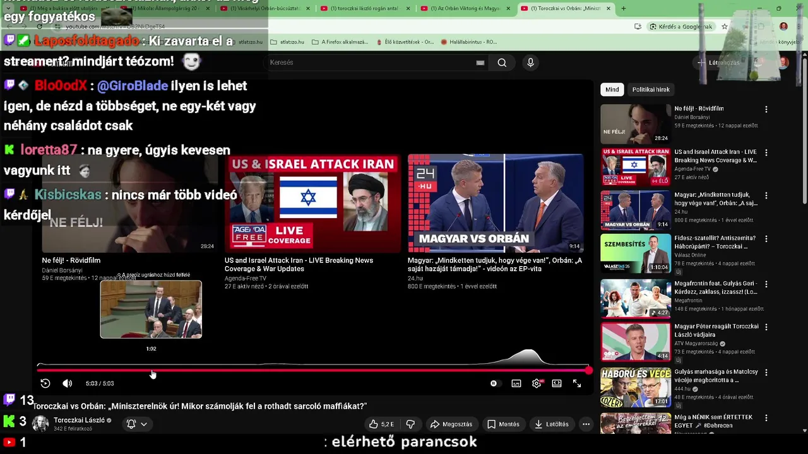This screenshot has width=808, height=454.
Task: Open Toroczkai László channel avatar
Action: [40, 424]
